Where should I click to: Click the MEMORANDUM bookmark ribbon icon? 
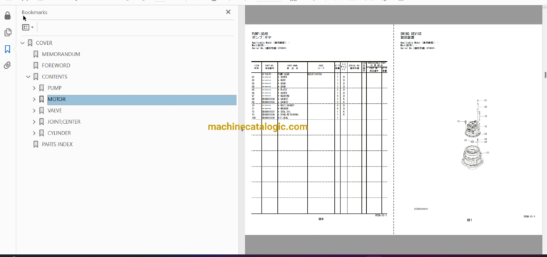click(x=36, y=54)
